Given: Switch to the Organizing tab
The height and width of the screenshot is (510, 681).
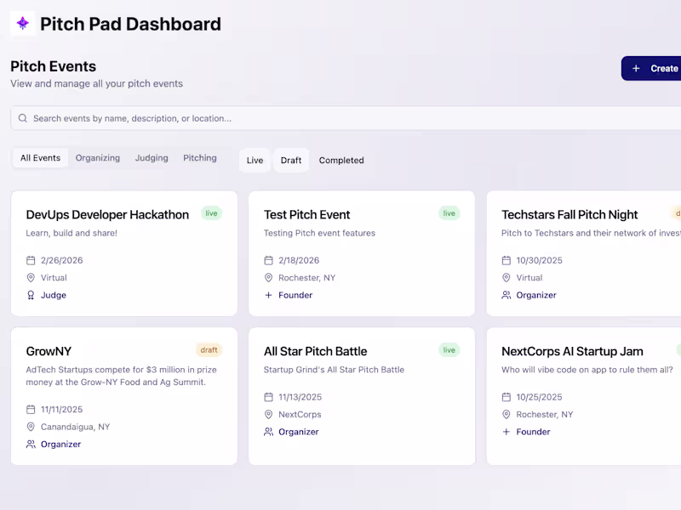Looking at the screenshot, I should (97, 158).
